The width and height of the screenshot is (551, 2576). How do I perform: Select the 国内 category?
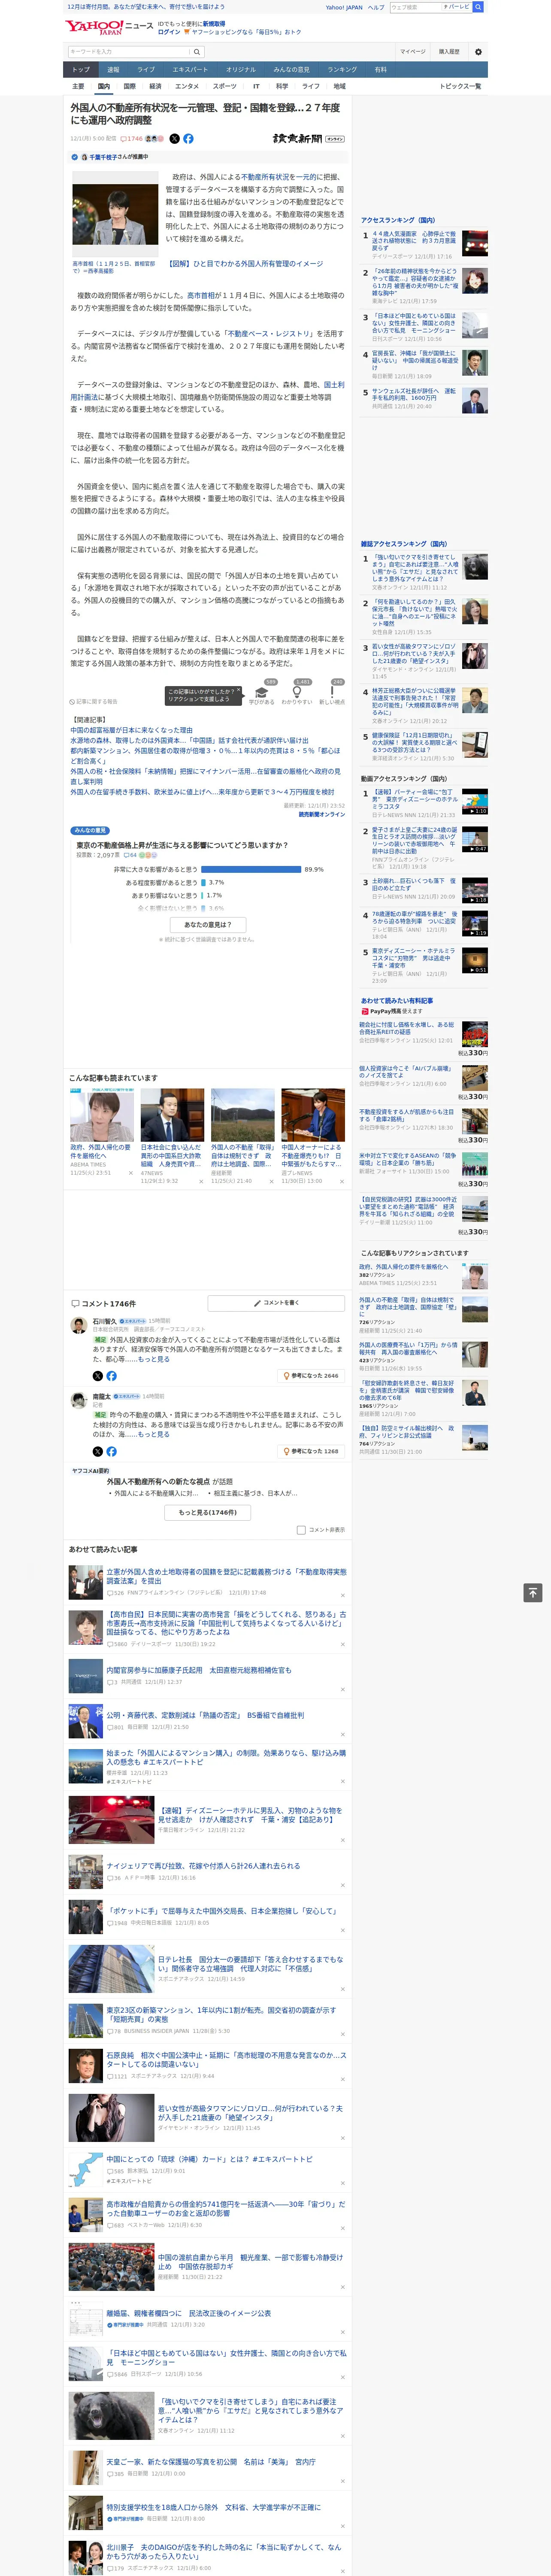[x=104, y=87]
